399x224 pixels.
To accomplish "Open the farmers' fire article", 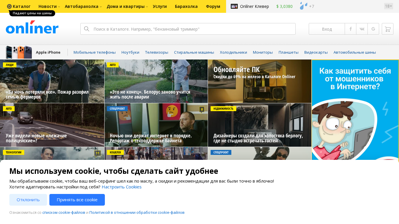I will [x=52, y=81].
